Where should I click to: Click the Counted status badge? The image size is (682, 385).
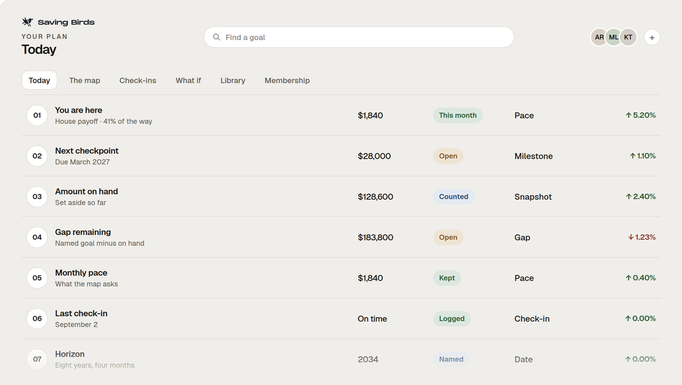[453, 197]
